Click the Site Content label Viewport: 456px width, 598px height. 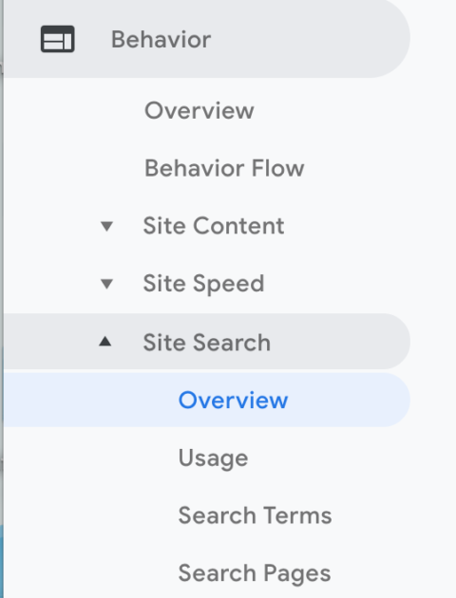[214, 226]
